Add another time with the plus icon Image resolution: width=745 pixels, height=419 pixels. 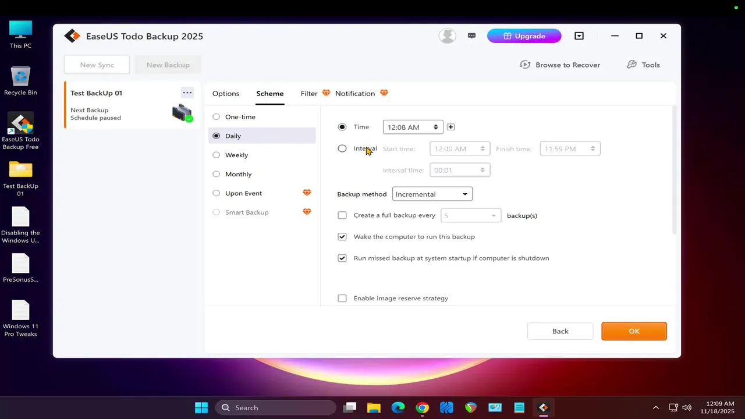coord(450,127)
